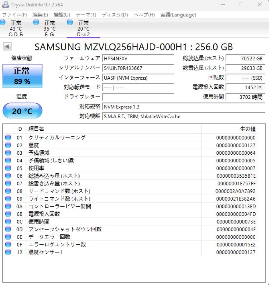Switch to the F: G: drive tab

(x=49, y=28)
